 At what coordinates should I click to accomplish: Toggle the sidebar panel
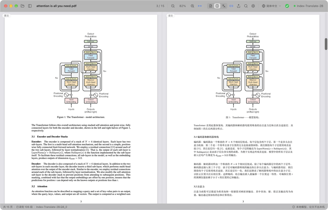30,6
